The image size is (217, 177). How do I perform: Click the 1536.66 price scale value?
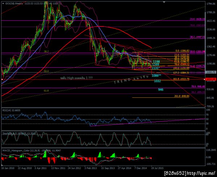point(211,30)
